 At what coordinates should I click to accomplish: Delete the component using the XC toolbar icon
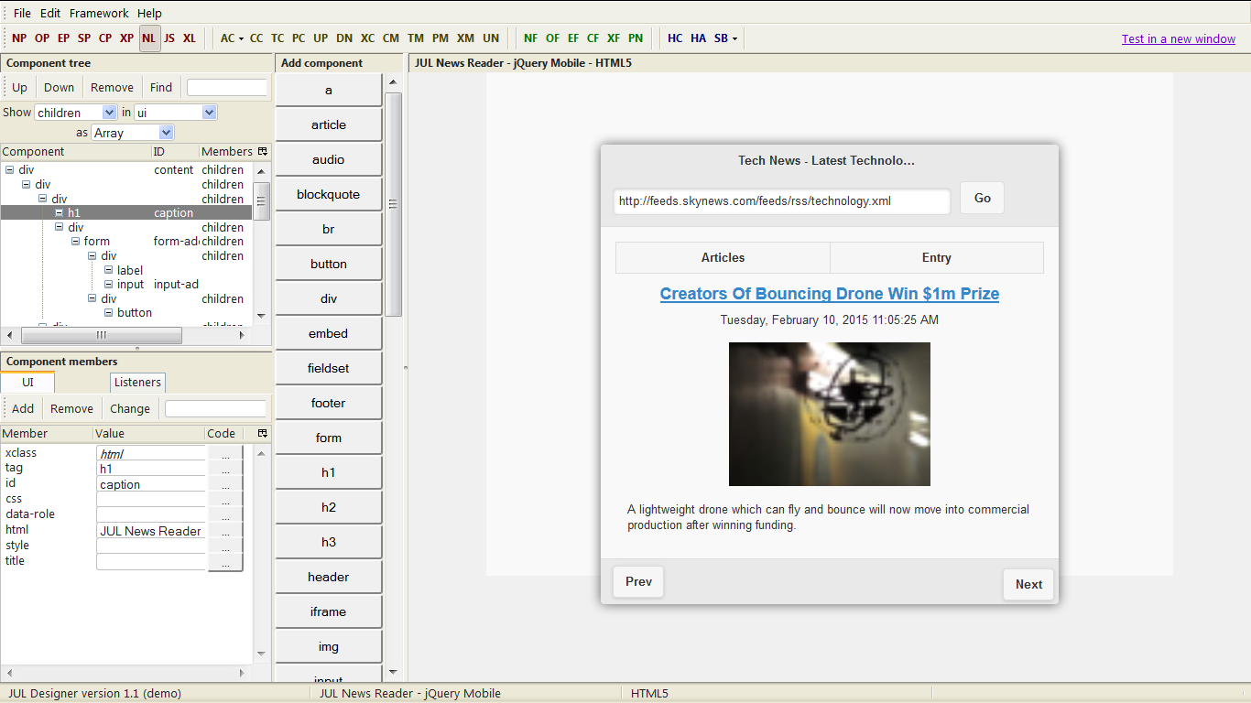point(367,38)
